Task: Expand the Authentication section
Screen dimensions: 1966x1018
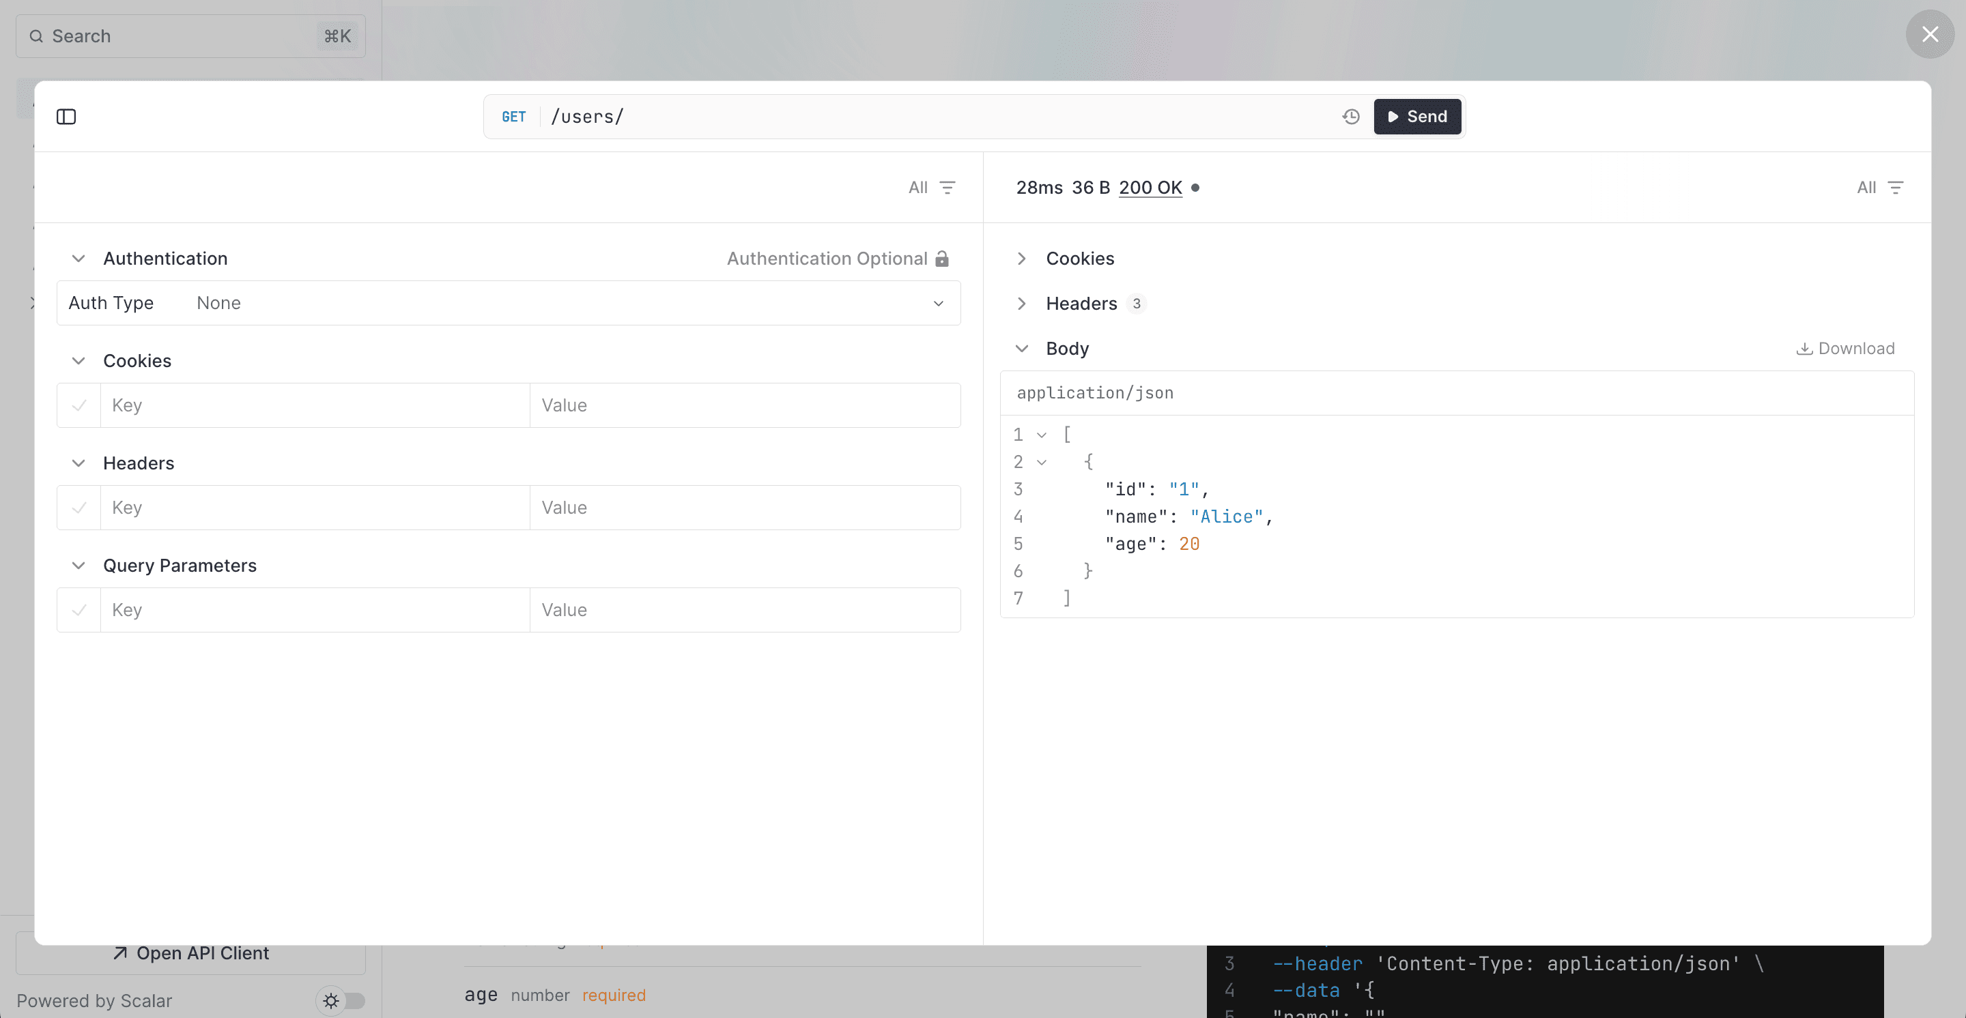Action: tap(78, 257)
